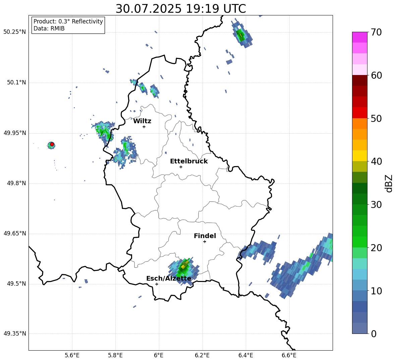Click the dBZ colorbar axis label
This screenshot has height=362, width=397.
coord(389,183)
